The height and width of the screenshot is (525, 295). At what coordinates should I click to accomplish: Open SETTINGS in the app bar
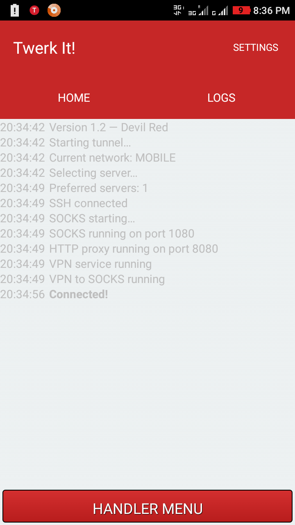(256, 48)
